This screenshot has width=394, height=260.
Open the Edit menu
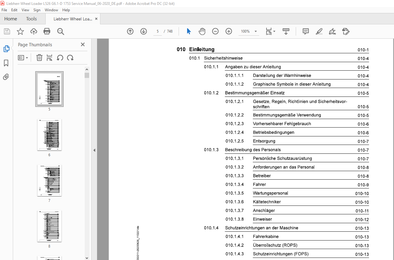tap(14, 10)
